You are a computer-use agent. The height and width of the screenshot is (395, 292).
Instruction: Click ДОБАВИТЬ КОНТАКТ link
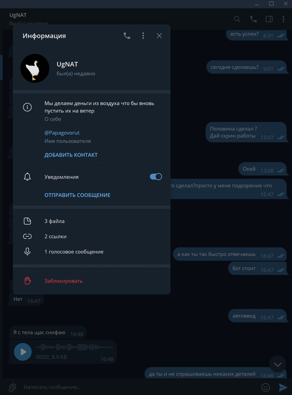(x=71, y=155)
